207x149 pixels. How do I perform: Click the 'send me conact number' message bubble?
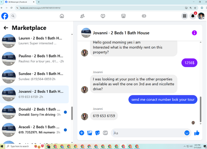(163, 99)
